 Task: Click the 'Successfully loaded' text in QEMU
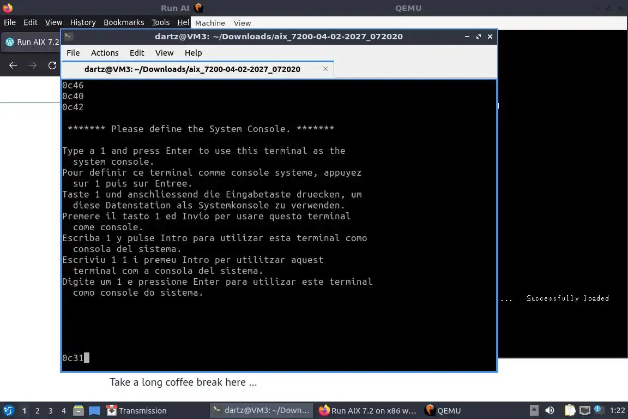[567, 298]
